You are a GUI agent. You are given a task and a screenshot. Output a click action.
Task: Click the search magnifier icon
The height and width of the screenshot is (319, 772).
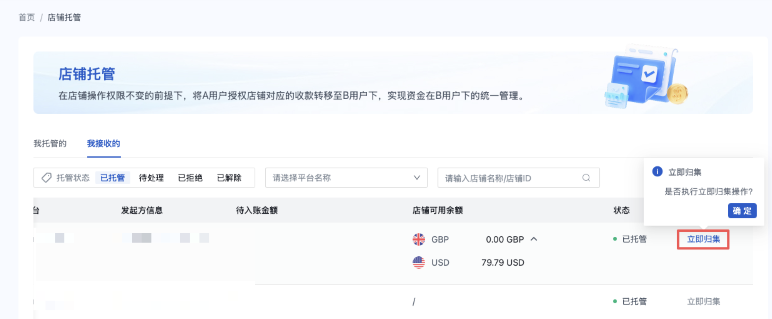pyautogui.click(x=586, y=178)
